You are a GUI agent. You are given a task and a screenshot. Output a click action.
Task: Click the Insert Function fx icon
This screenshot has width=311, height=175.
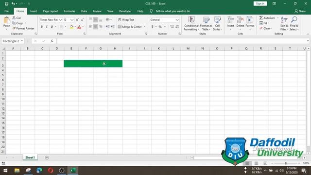pyautogui.click(x=52, y=41)
